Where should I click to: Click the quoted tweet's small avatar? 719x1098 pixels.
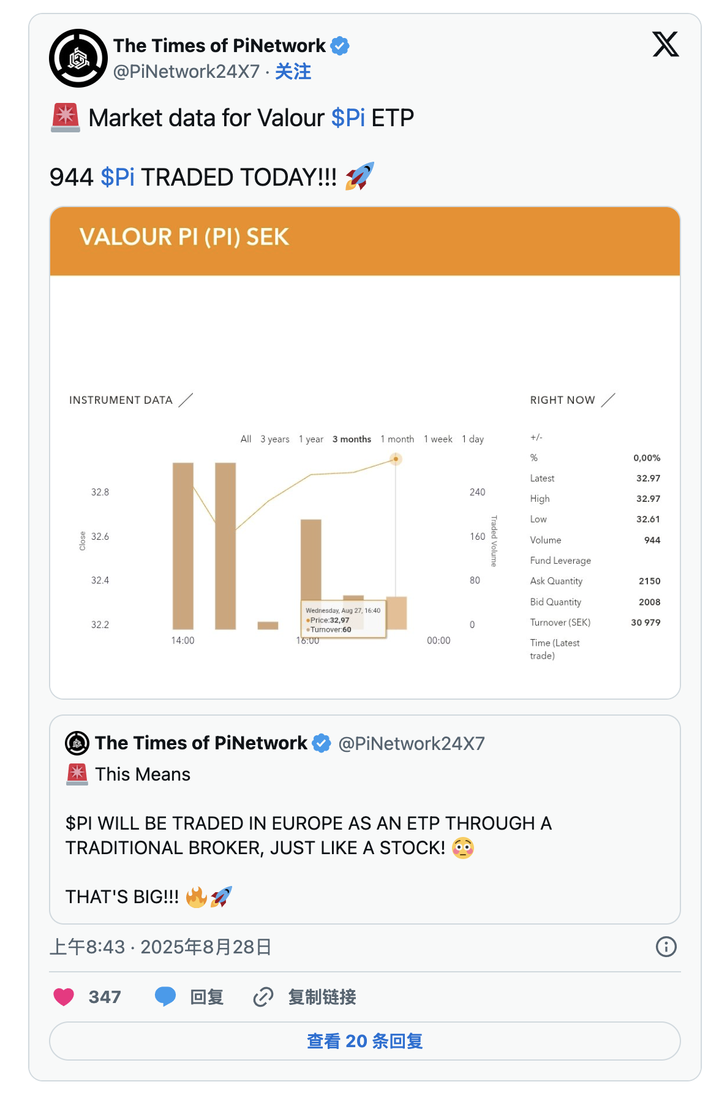(77, 743)
